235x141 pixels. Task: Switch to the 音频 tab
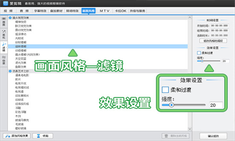[24, 11]
